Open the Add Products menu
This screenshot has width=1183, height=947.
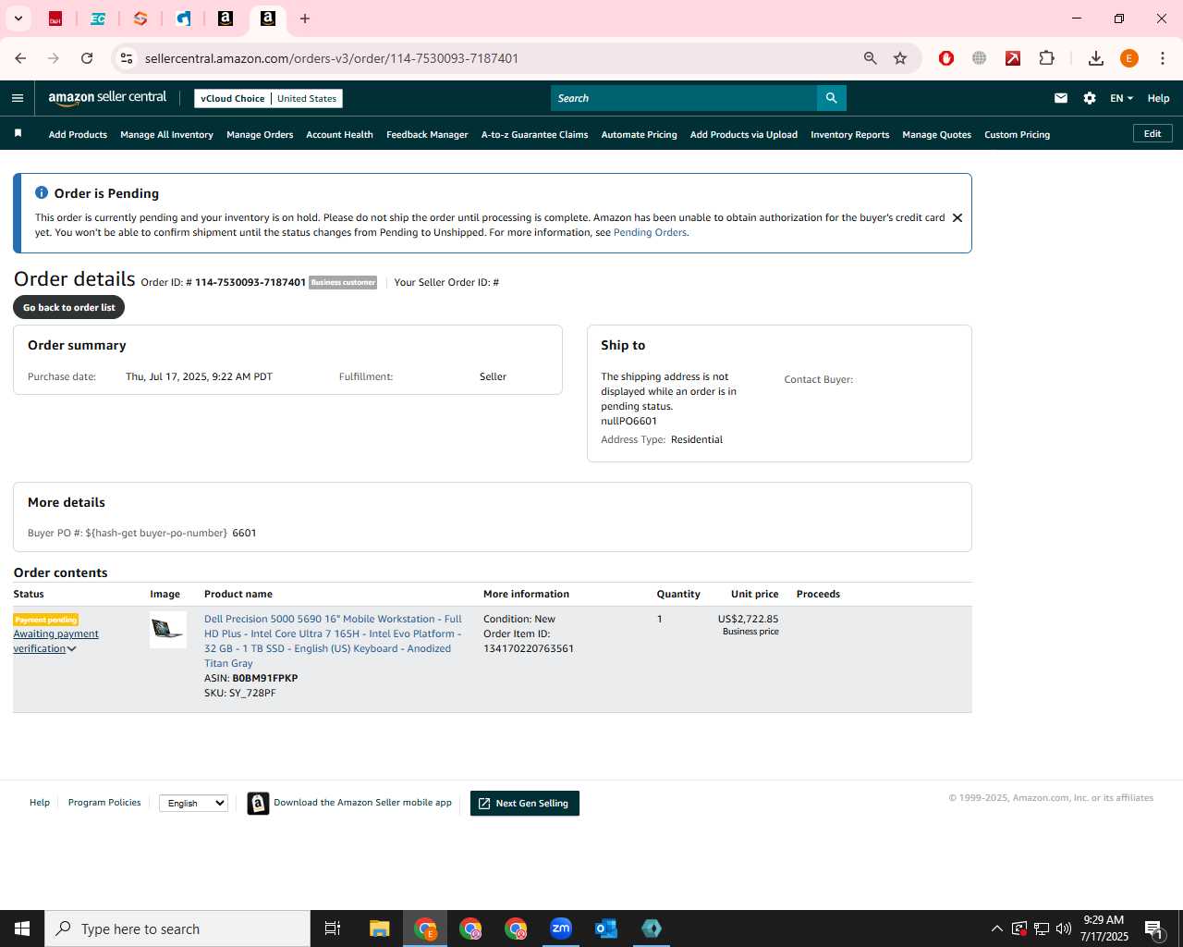click(78, 135)
